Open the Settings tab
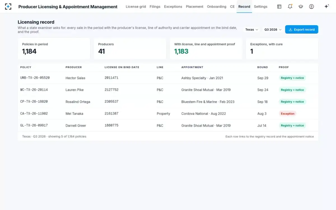Screen dimensions: 336x210 click(261, 6)
